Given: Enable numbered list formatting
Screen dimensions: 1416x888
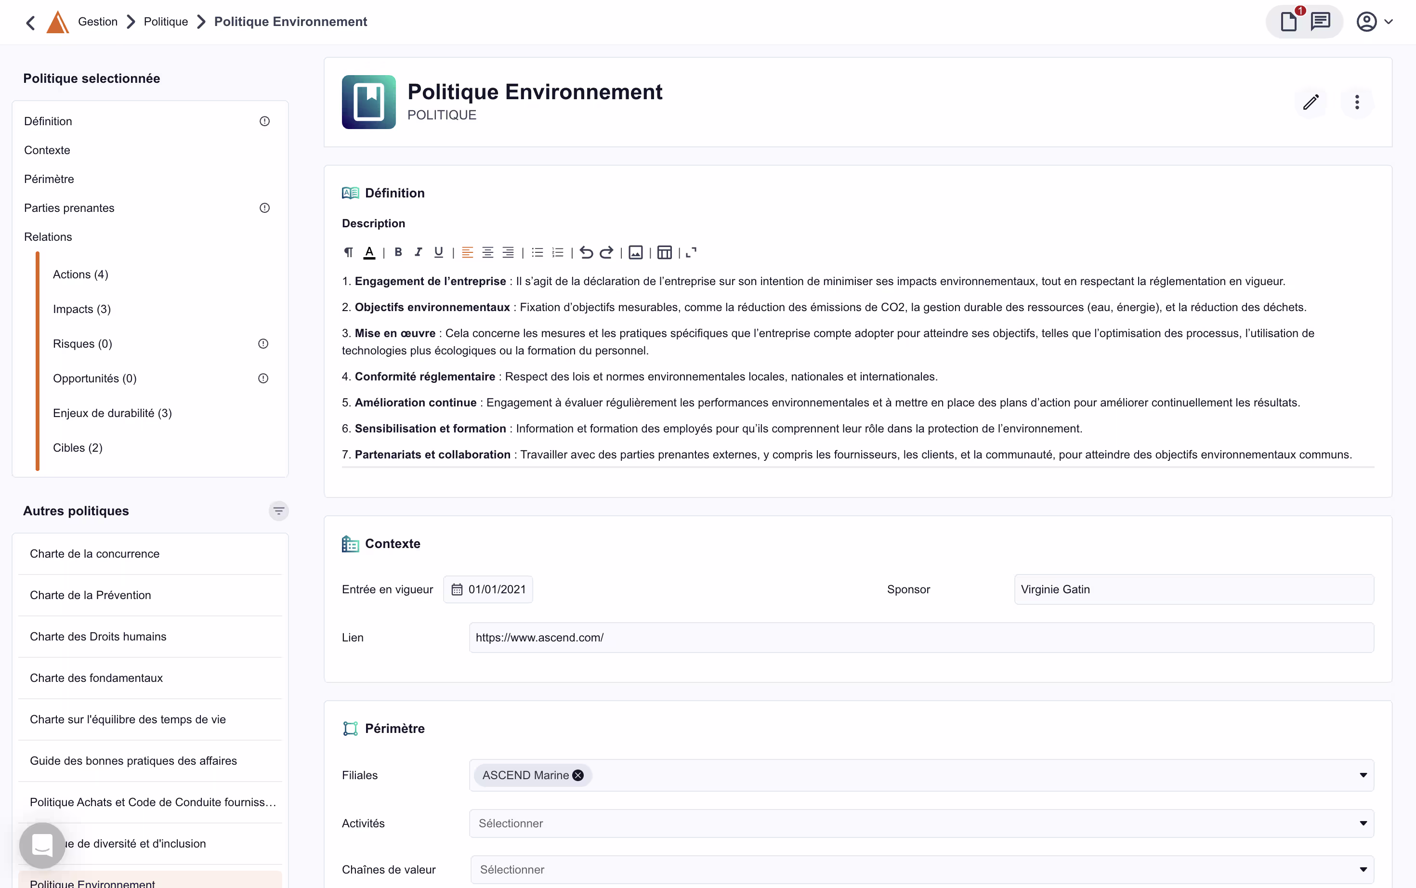Looking at the screenshot, I should click(x=557, y=252).
